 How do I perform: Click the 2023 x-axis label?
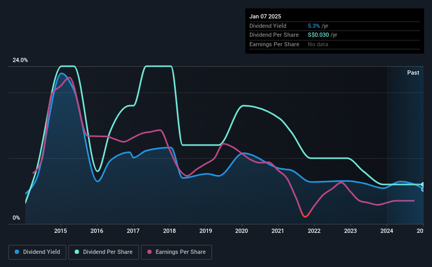pos(350,231)
